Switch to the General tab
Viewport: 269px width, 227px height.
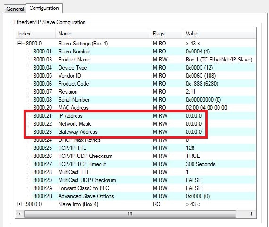[15, 9]
